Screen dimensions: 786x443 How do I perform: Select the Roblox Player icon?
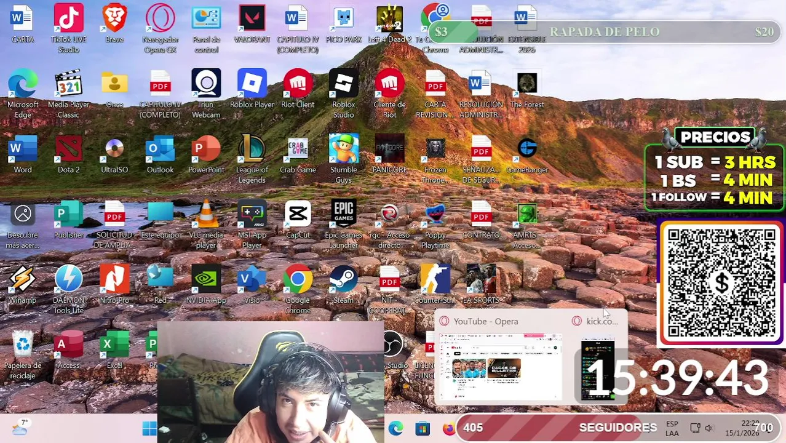pos(252,90)
